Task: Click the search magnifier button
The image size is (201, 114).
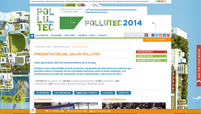Action: tap(146, 35)
